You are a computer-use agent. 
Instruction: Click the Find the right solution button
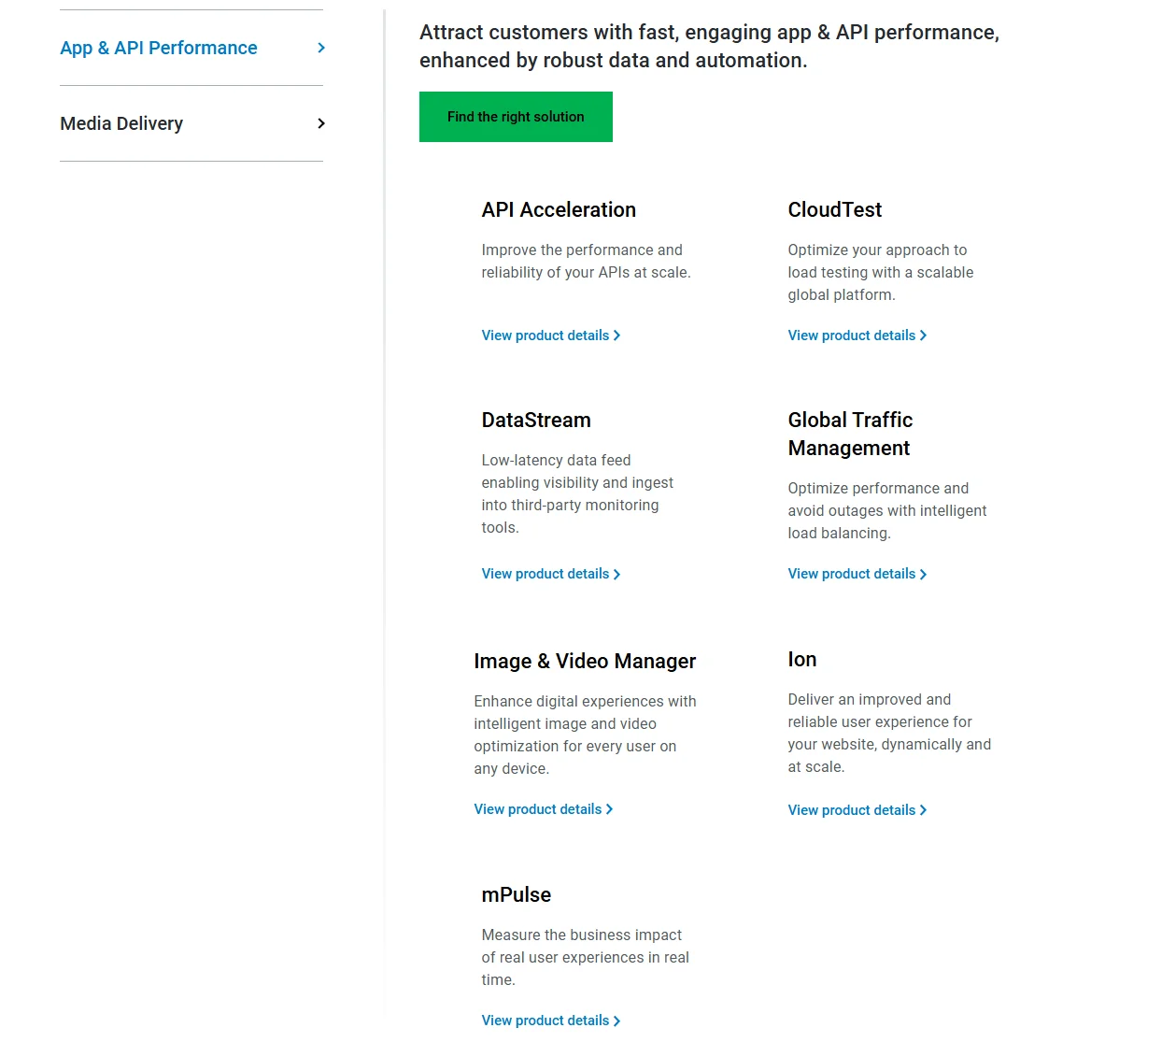pyautogui.click(x=516, y=117)
